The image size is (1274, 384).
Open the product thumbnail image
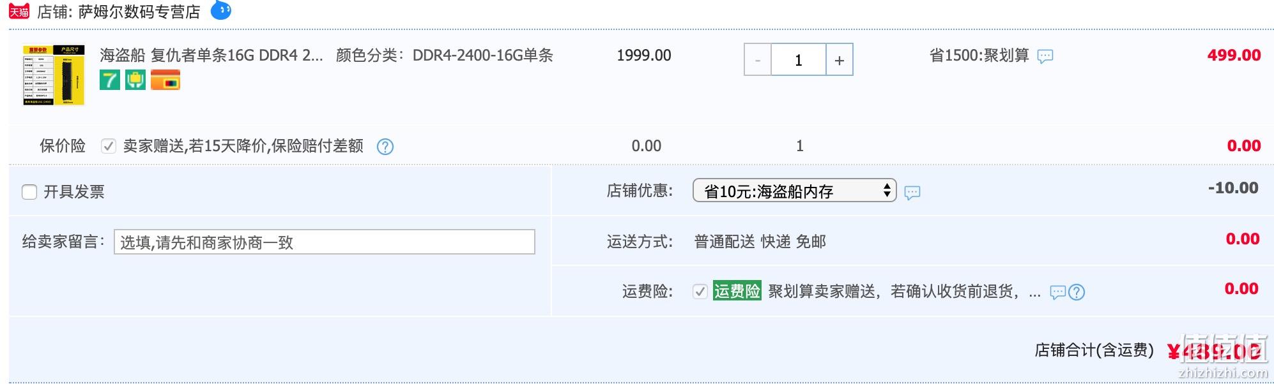54,75
